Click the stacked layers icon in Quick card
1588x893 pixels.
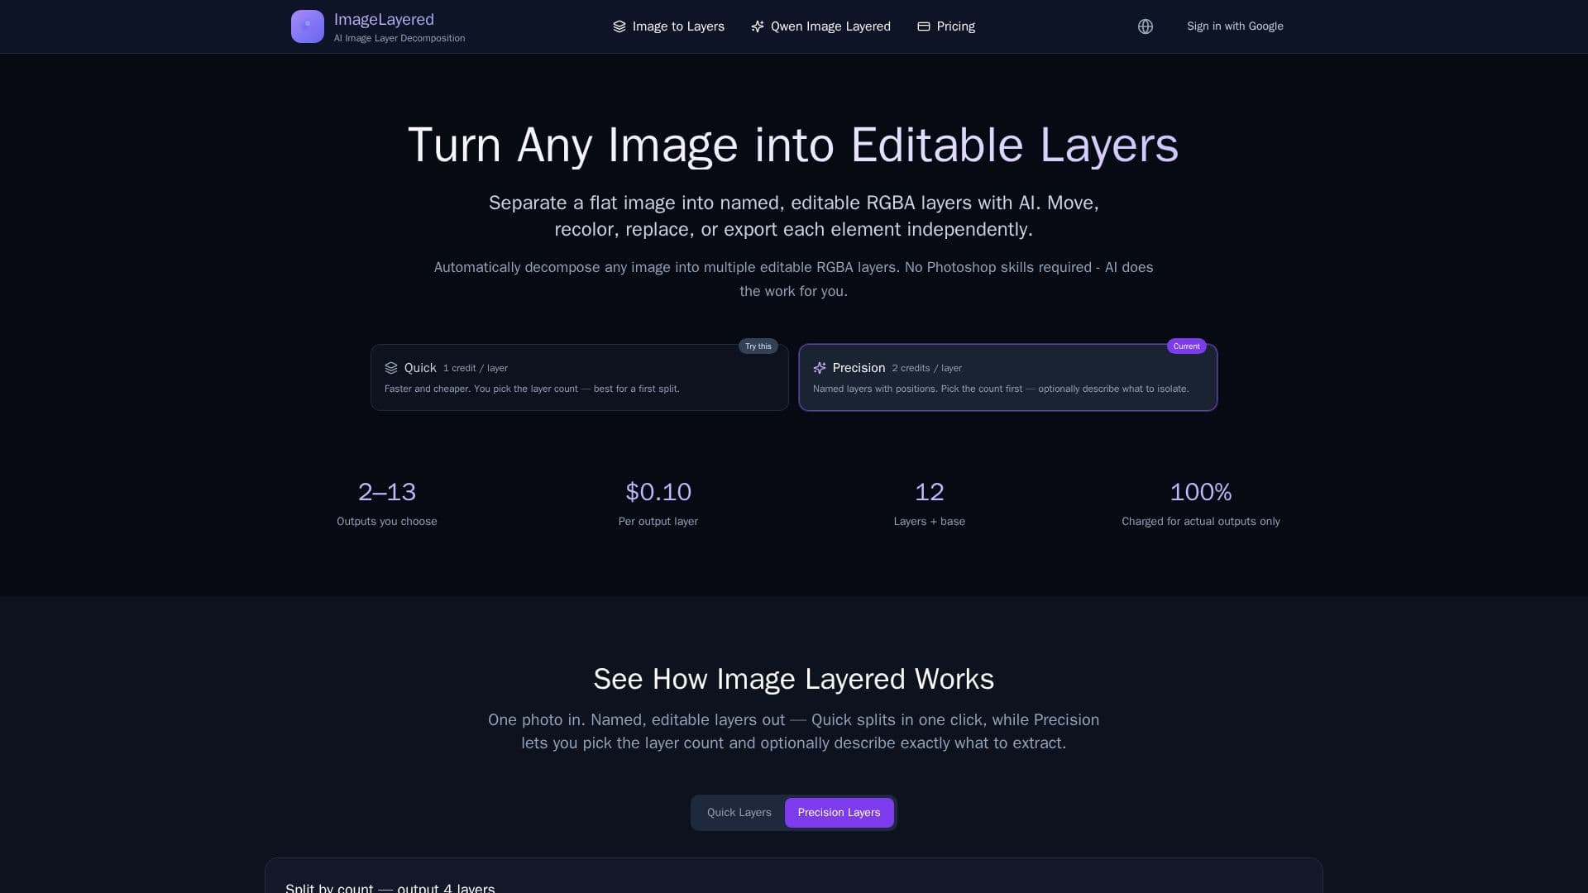[391, 368]
